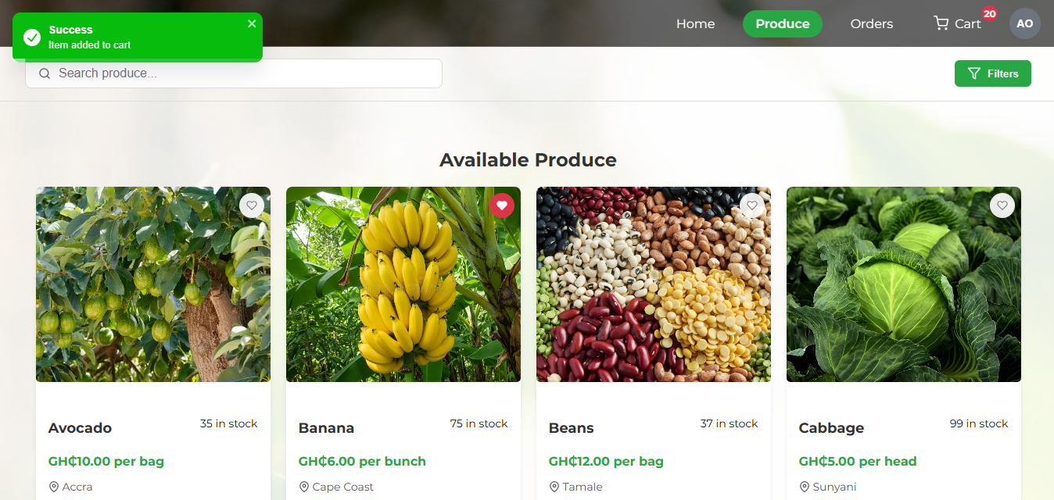Screen dimensions: 1054x500
Task: Open the Orders page
Action: tap(871, 23)
